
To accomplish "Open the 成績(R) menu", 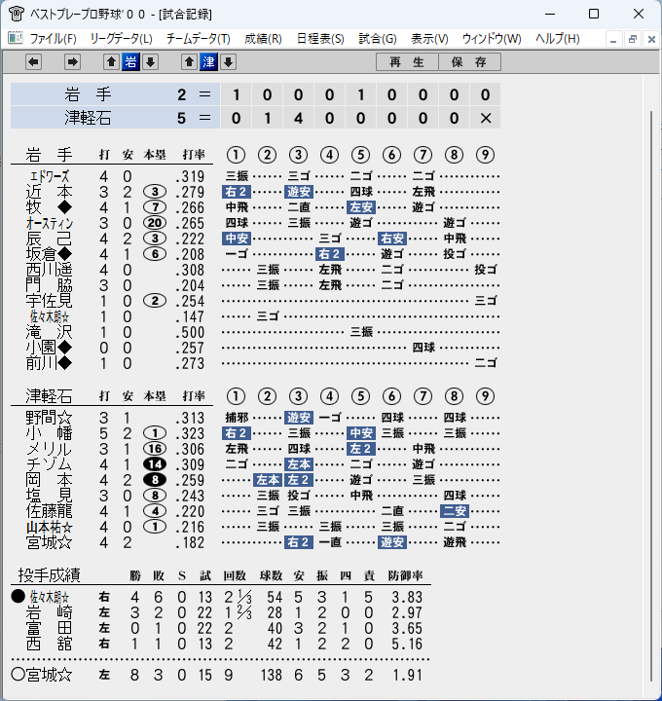I will tap(263, 39).
